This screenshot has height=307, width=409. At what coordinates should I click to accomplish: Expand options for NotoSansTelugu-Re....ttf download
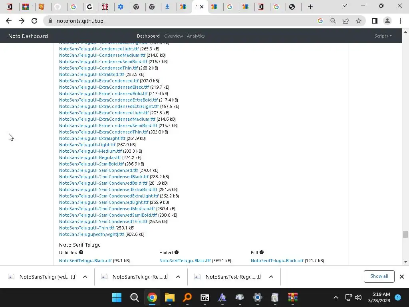[178, 277]
